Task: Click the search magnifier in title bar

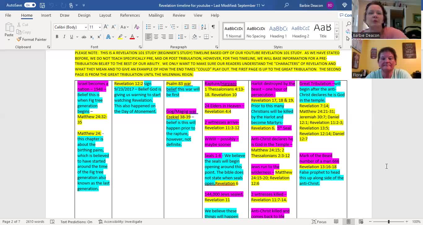Action: pyautogui.click(x=286, y=5)
